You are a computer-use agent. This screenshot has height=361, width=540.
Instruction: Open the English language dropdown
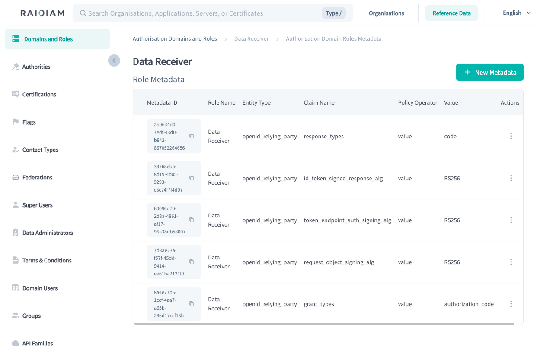[x=516, y=13]
